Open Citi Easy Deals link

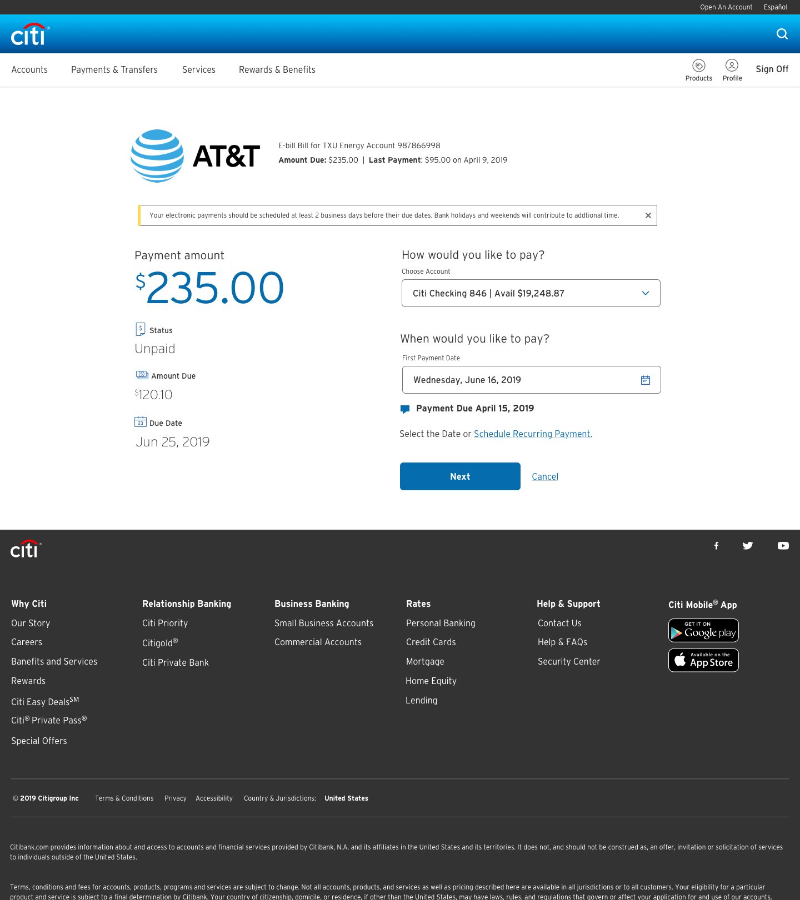point(45,701)
